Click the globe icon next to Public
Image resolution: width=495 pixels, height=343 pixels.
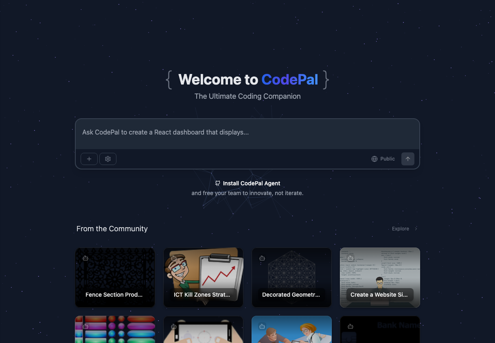[375, 159]
